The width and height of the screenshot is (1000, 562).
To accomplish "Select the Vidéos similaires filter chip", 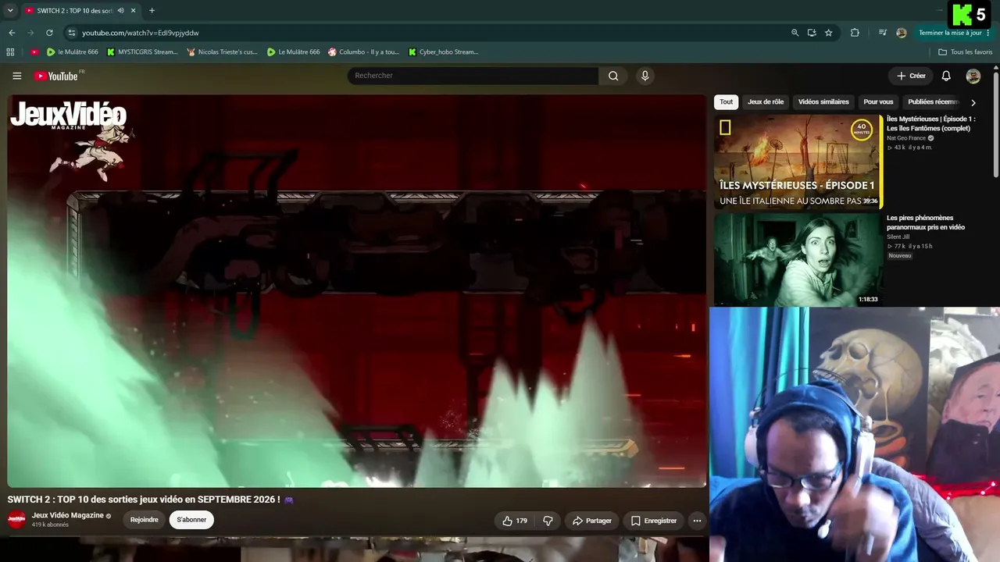I will [x=823, y=102].
